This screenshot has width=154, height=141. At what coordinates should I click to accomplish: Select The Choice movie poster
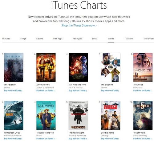click(143, 67)
